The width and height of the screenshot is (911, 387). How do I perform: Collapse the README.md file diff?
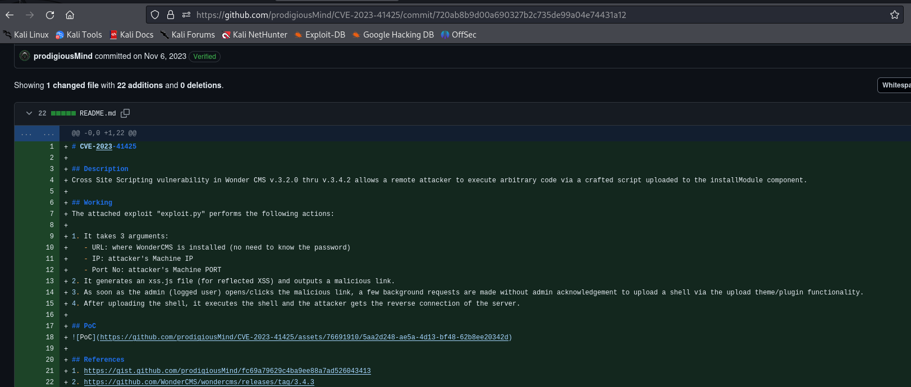click(x=29, y=113)
